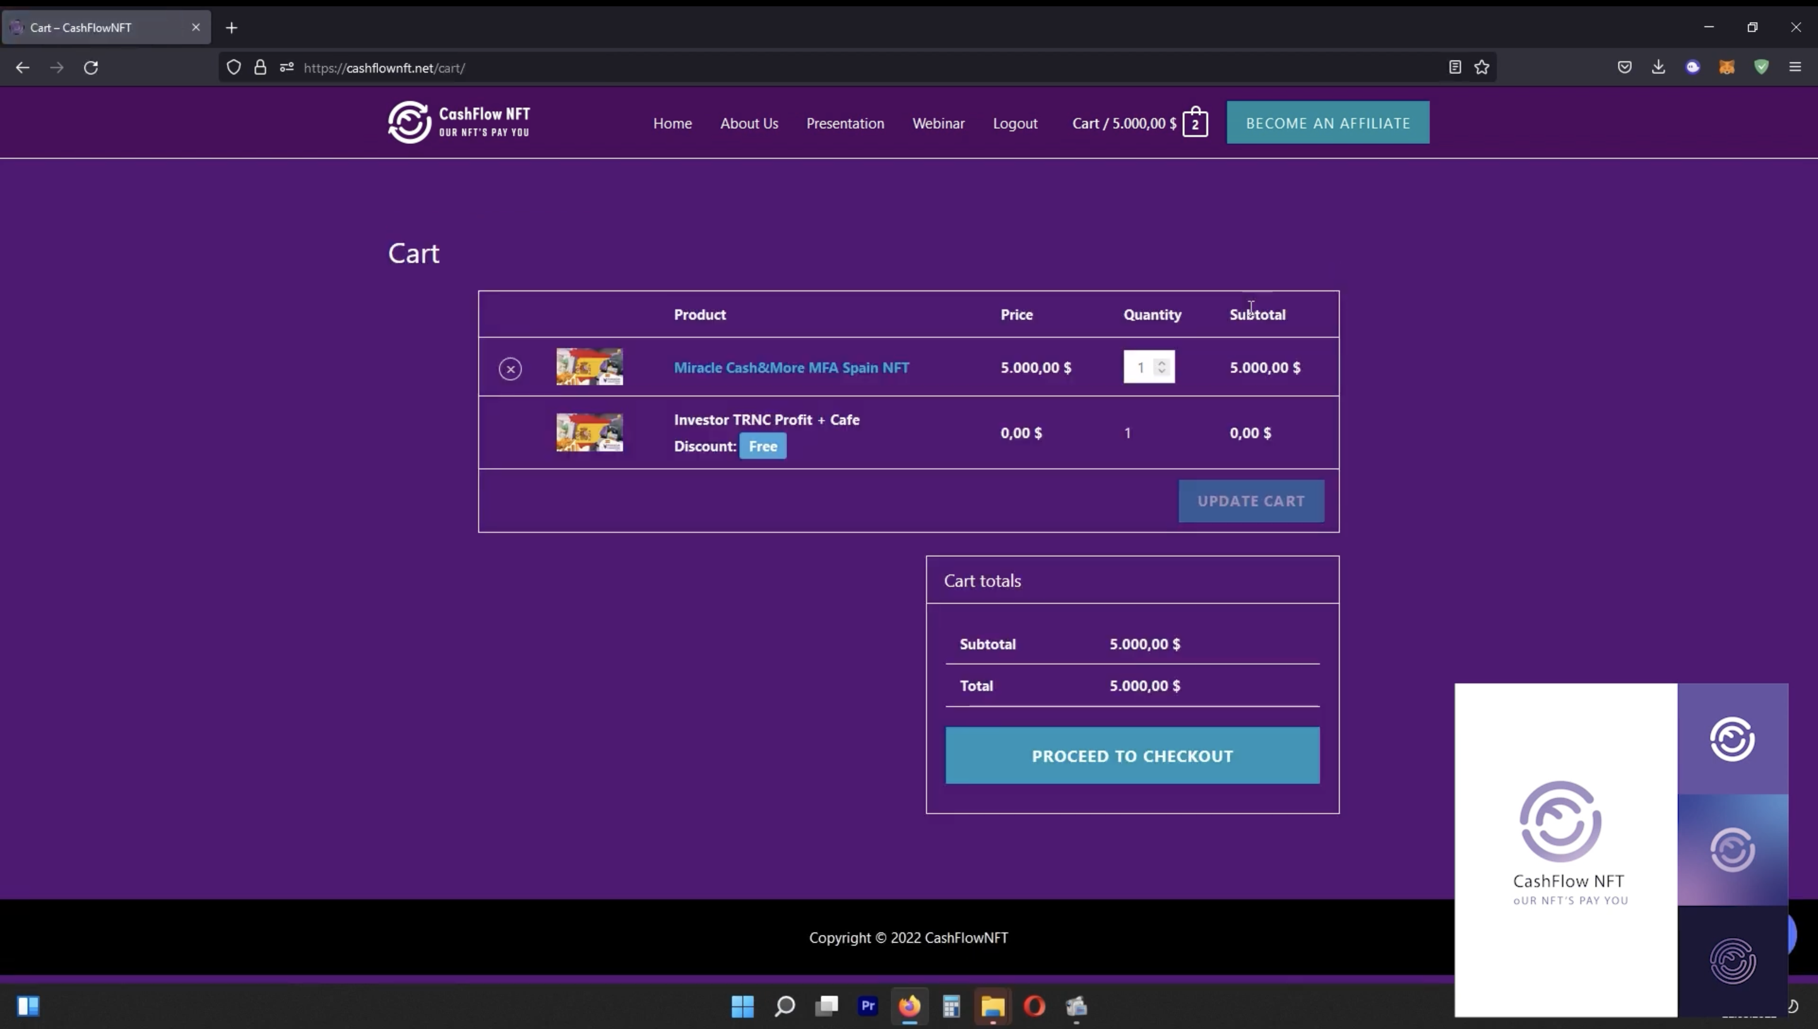Click the Total 5.000,00 $ value
The image size is (1818, 1029).
1144,686
